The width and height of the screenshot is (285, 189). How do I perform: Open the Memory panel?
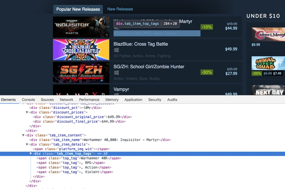tap(112, 100)
